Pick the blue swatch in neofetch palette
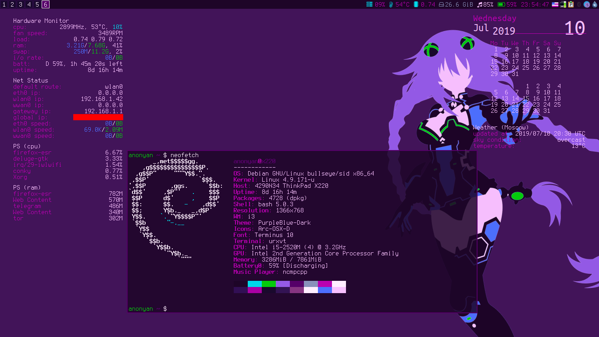Image resolution: width=599 pixels, height=337 pixels. pos(325,290)
